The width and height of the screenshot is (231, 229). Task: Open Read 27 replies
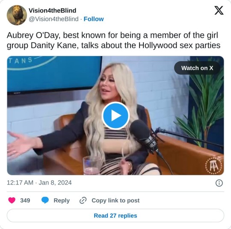[115, 216]
